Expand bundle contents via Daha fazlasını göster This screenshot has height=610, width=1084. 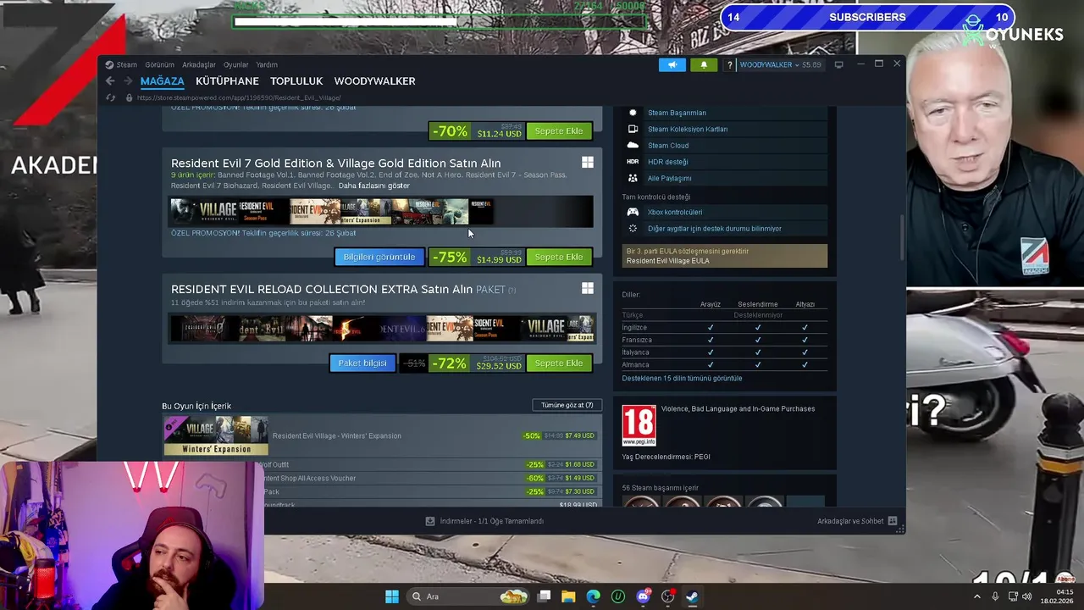[373, 186]
